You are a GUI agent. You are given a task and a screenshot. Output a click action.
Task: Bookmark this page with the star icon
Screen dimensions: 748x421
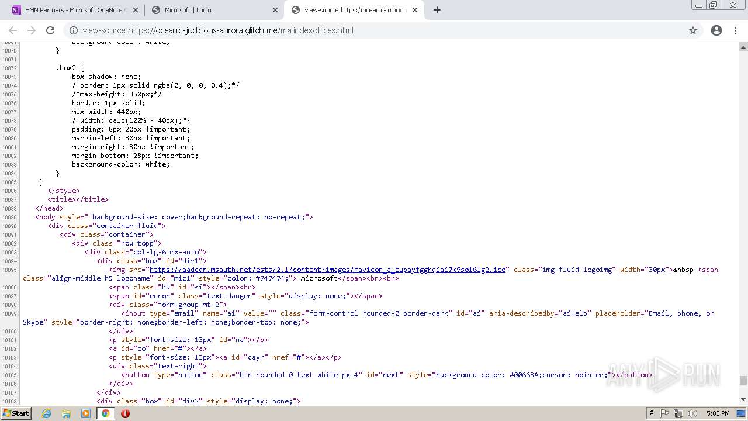[693, 30]
